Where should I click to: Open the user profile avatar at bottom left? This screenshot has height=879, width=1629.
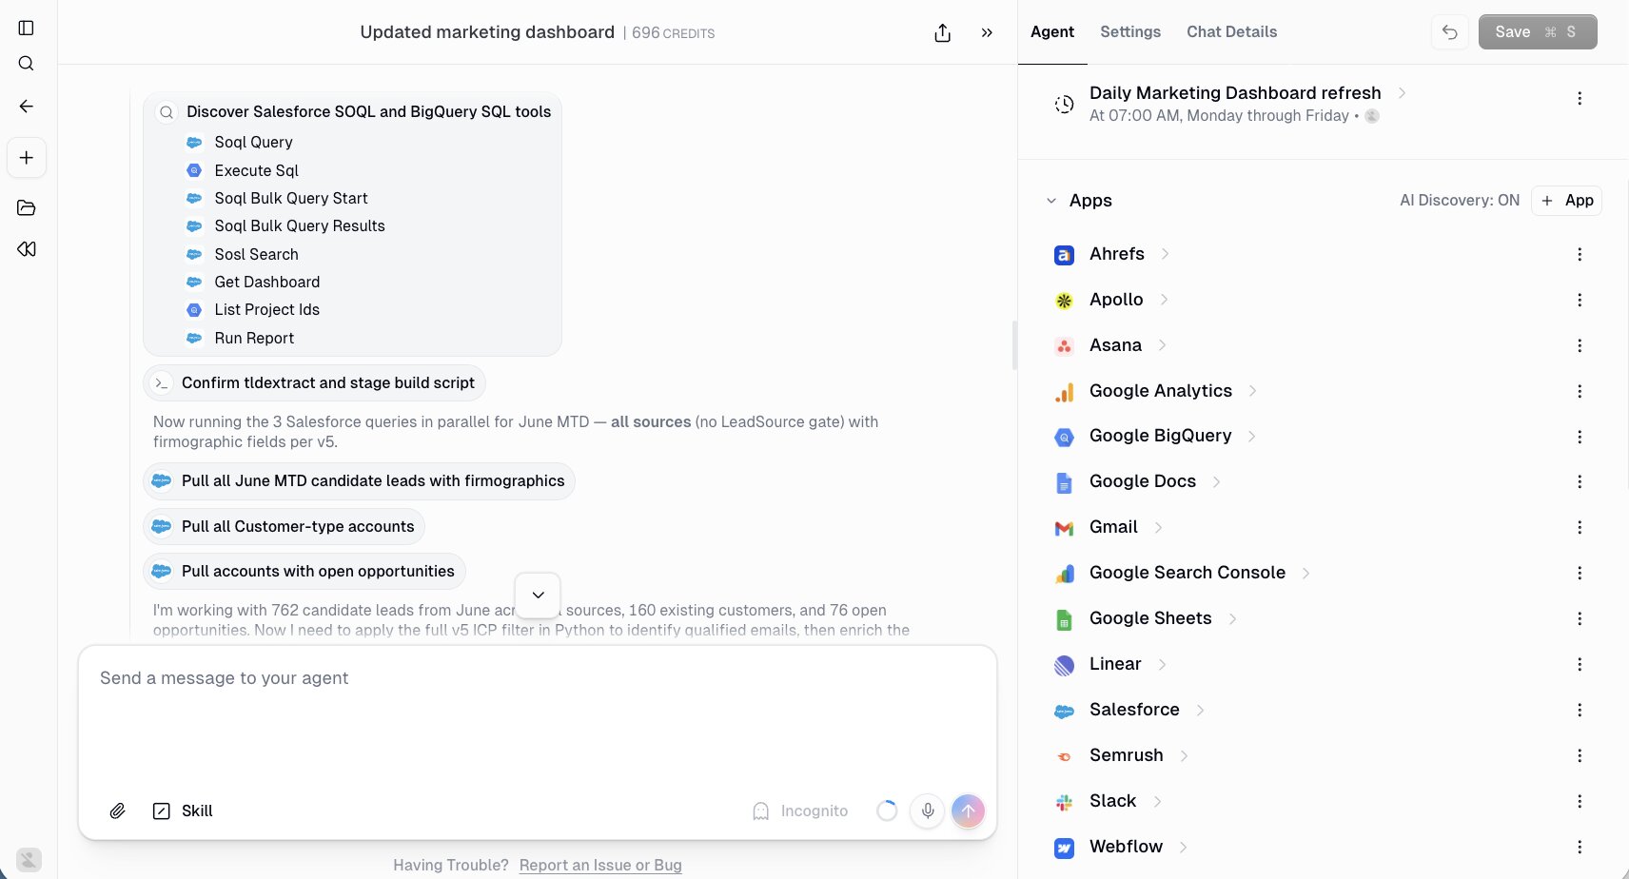coord(29,860)
